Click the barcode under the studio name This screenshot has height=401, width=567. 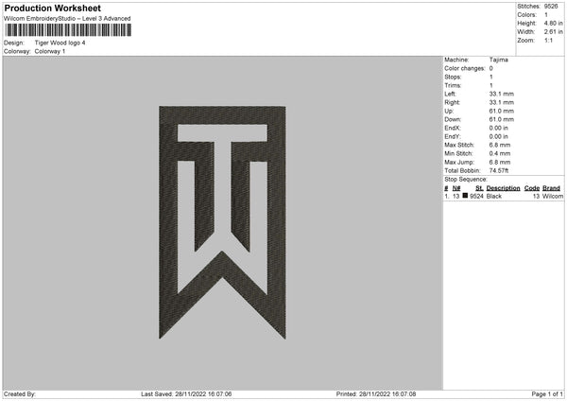click(x=68, y=30)
